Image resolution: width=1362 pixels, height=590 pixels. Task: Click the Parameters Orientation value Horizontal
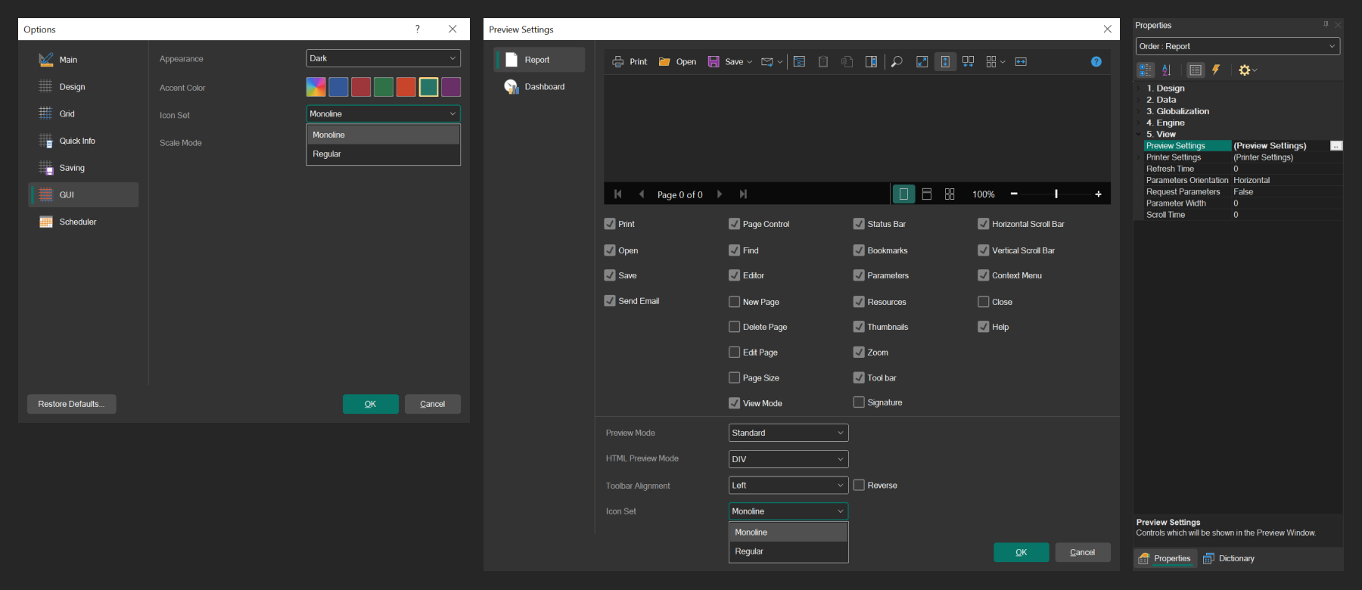click(x=1252, y=180)
